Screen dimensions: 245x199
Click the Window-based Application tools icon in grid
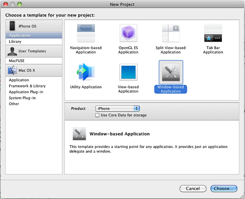[171, 72]
